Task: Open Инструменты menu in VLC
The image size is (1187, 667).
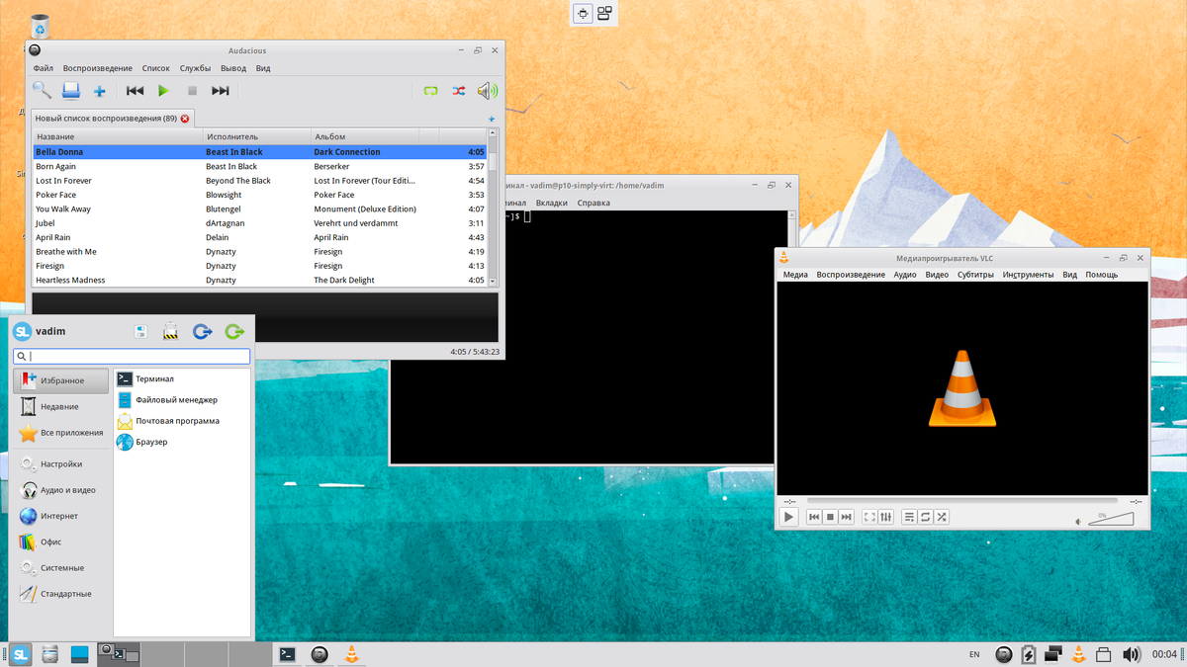Action: coord(1028,275)
